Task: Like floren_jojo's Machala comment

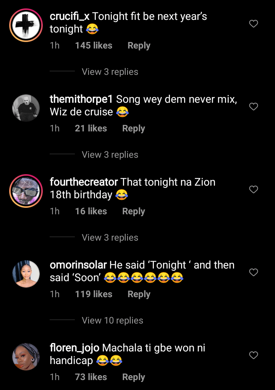Action: click(x=254, y=355)
